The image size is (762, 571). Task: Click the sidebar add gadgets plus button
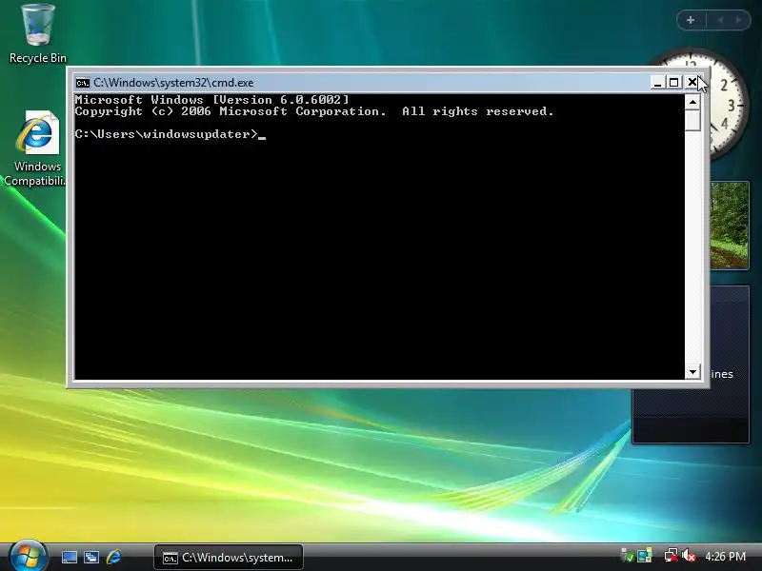click(691, 20)
